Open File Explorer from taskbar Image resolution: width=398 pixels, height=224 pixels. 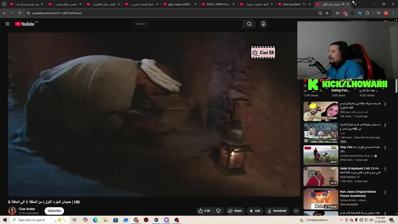click(105, 220)
